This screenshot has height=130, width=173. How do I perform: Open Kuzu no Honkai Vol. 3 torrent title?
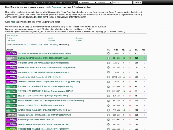point(44,53)
